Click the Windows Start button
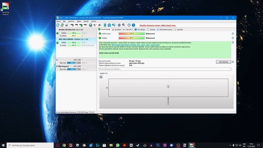 pyautogui.click(x=3, y=145)
